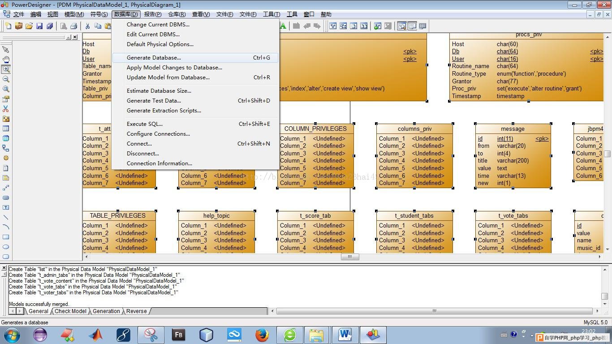Choose Change Current DBMS menu entry
612x344 pixels.
(x=195, y=25)
